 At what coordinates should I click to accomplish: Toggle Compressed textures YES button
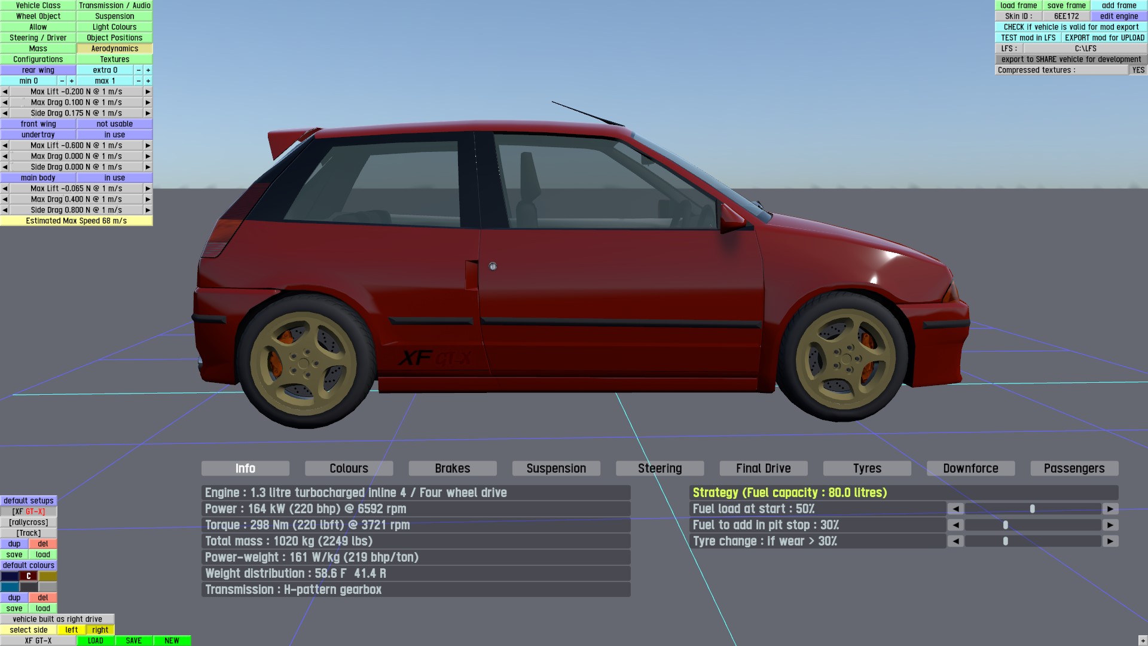1138,70
